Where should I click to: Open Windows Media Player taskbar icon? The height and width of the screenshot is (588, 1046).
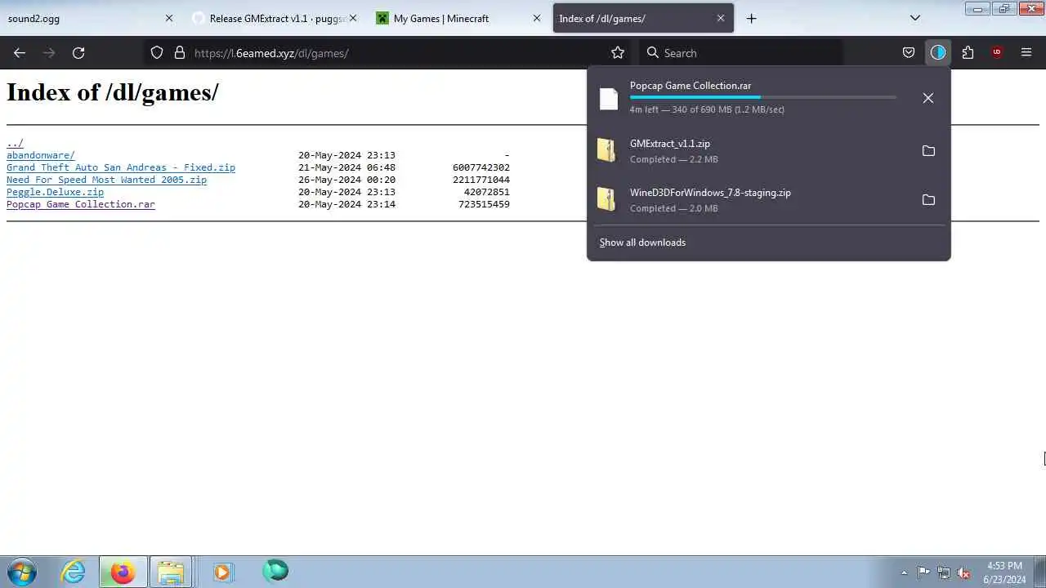click(x=222, y=572)
